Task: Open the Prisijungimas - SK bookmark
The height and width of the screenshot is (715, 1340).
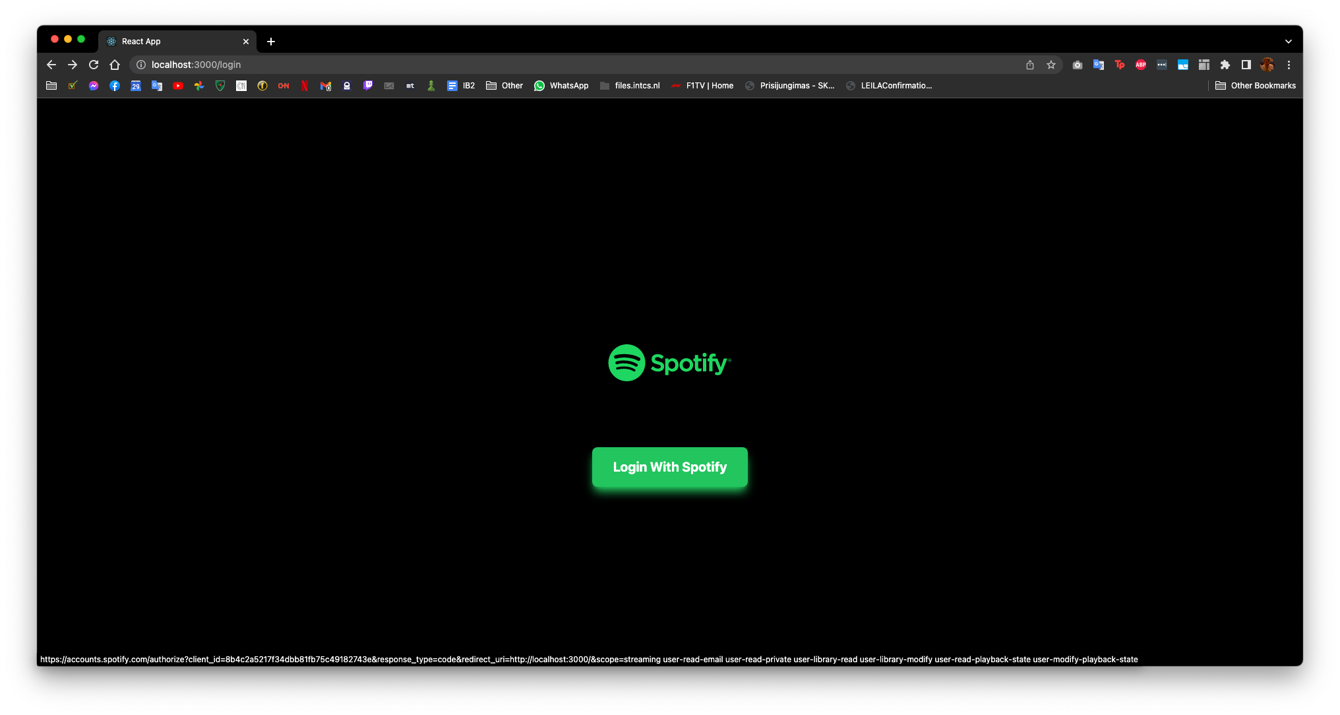Action: [x=789, y=86]
